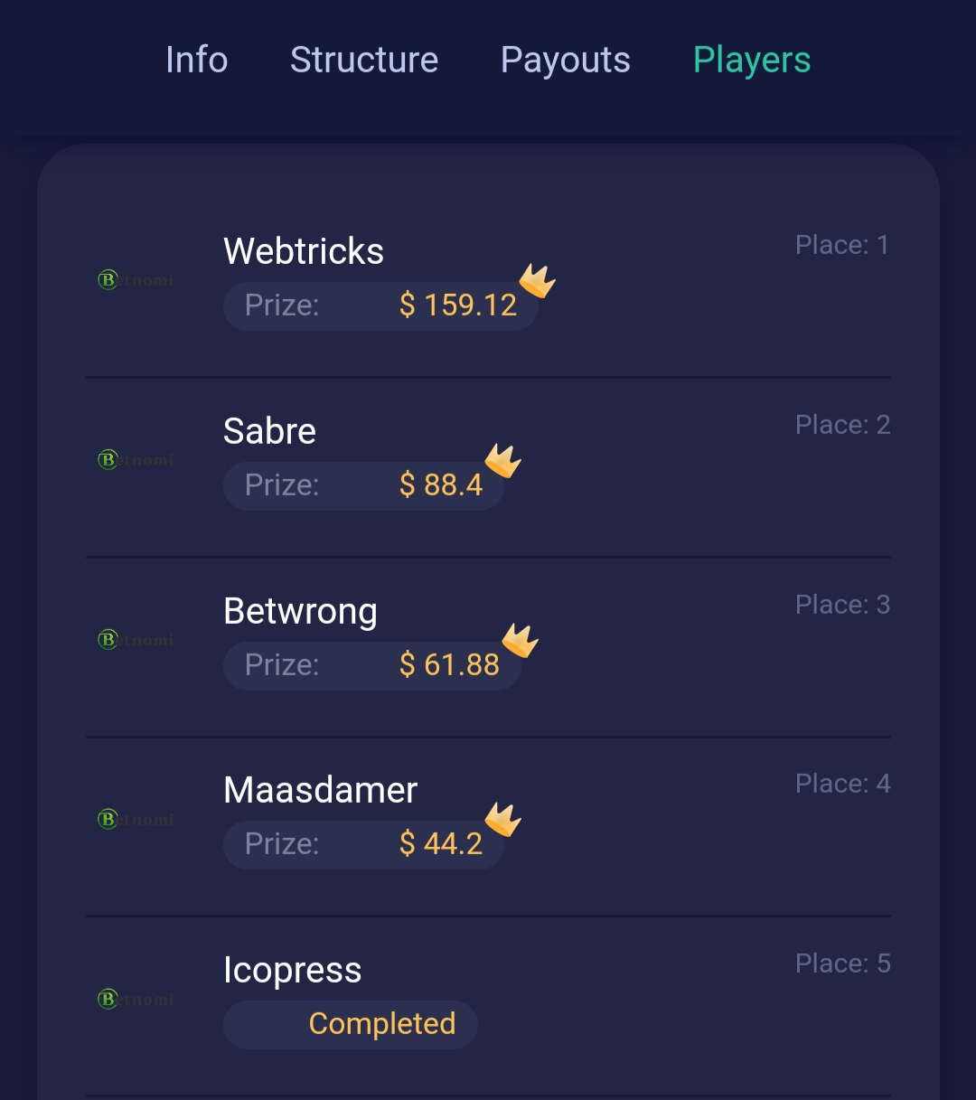
Task: Click the $ 159.12 prize pill
Action: (380, 306)
